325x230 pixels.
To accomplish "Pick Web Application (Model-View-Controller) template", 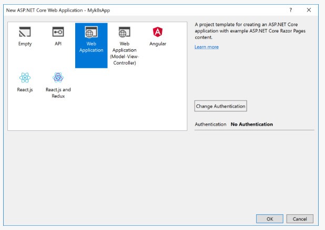I will 124,46.
